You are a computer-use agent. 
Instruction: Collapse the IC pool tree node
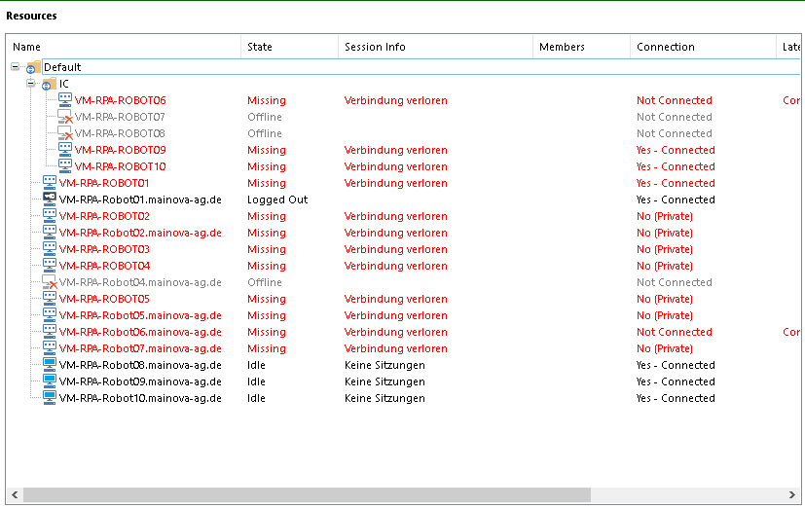click(31, 84)
